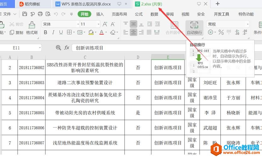Open the 文件 menu dropdown chevron

pos(15,14)
